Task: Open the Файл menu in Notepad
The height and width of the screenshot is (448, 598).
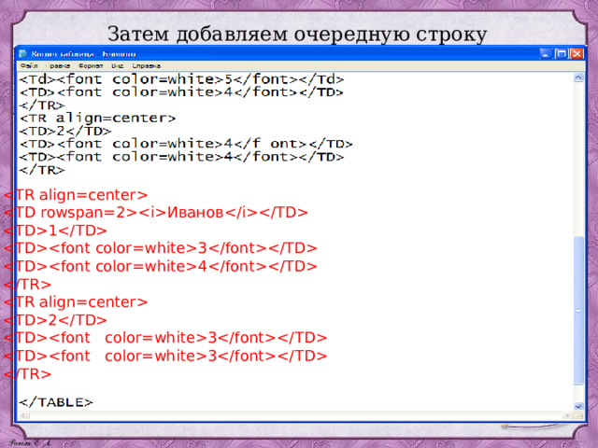Action: 29,66
